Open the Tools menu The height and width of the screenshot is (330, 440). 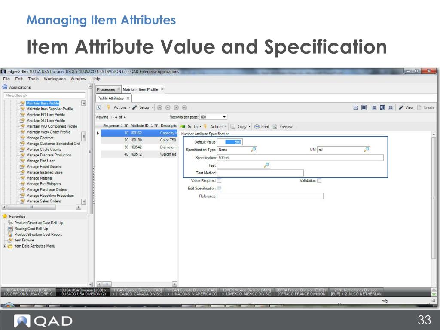point(33,79)
